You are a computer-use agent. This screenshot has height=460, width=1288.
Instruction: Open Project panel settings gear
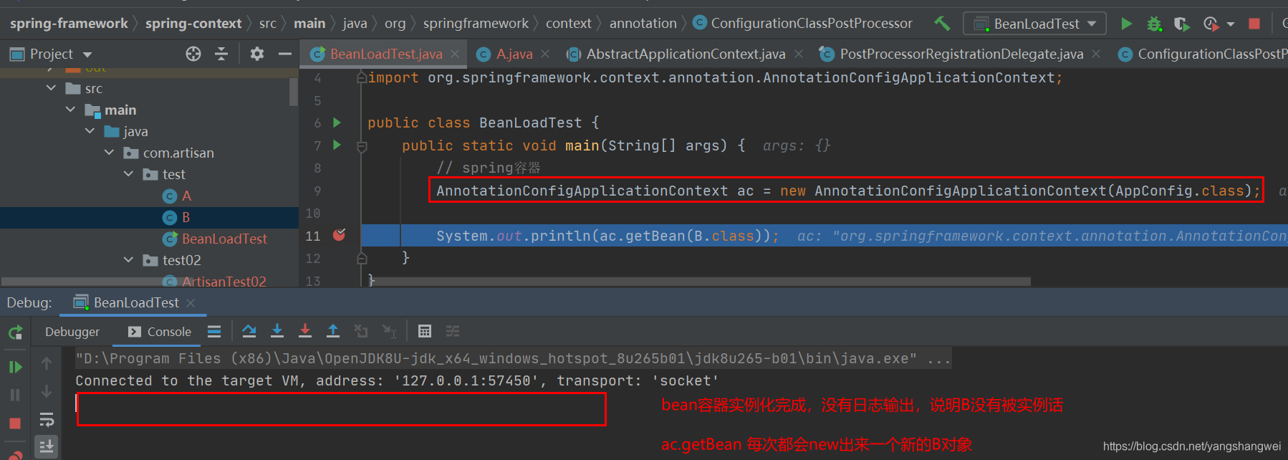tap(257, 54)
